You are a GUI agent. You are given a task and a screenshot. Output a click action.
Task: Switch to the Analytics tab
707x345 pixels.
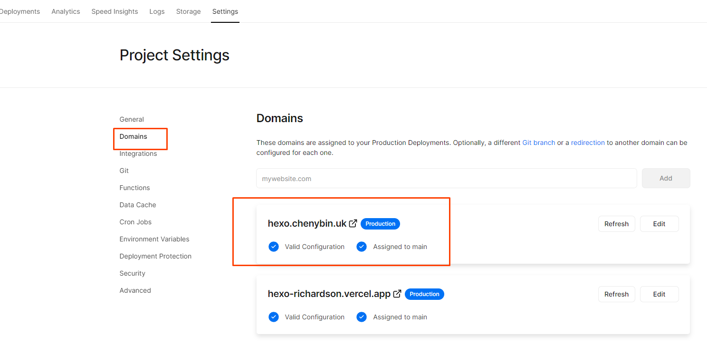(x=66, y=11)
